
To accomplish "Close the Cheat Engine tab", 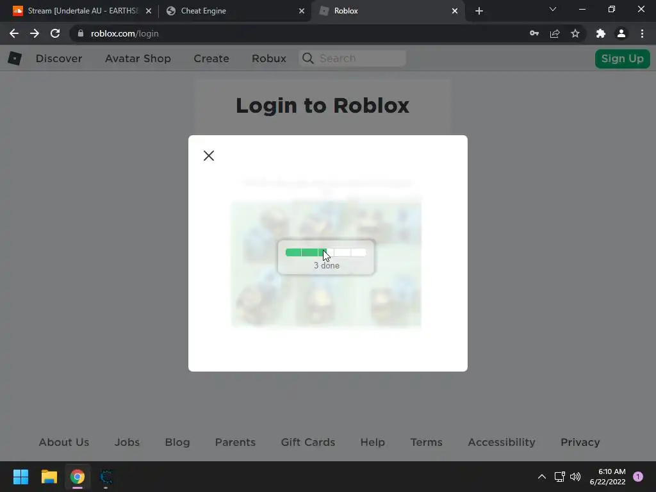I will point(302,11).
